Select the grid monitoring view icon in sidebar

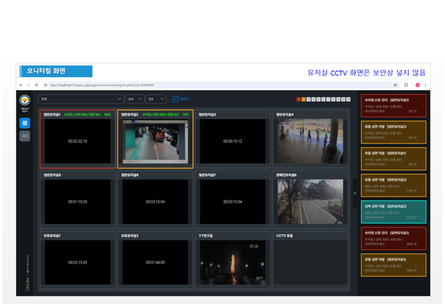pyautogui.click(x=24, y=123)
